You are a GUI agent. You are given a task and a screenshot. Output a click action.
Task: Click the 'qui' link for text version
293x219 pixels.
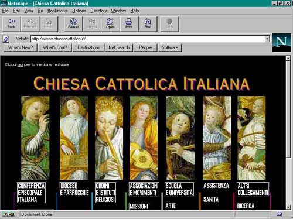20,65
